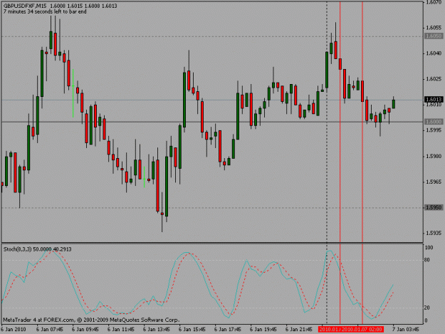
Task: Click the 1.5965 value on the price axis
Action: (x=434, y=182)
